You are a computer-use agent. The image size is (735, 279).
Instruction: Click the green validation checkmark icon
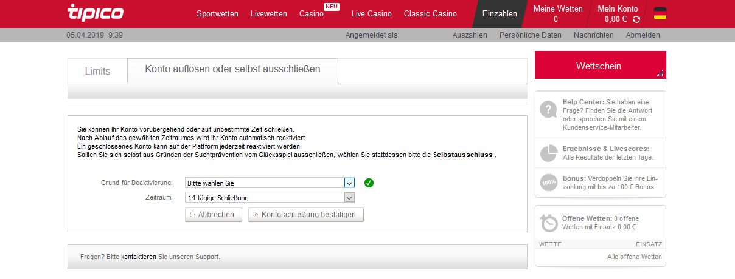(369, 183)
